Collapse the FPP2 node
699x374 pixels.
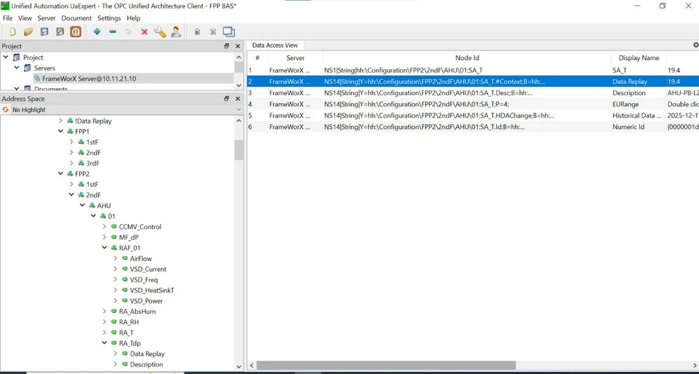click(61, 173)
